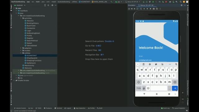Open Search Everywhere magnifier in top toolbar

tap(181, 2)
